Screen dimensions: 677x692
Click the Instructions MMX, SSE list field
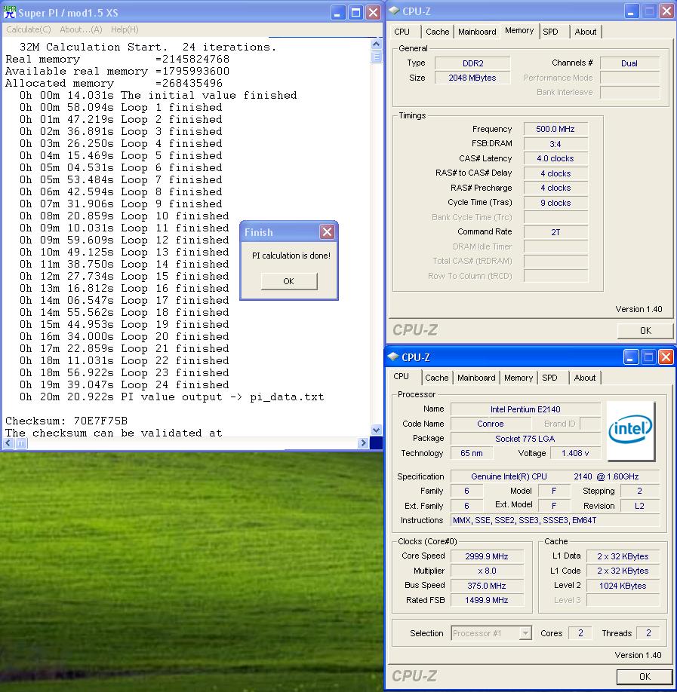pos(555,520)
